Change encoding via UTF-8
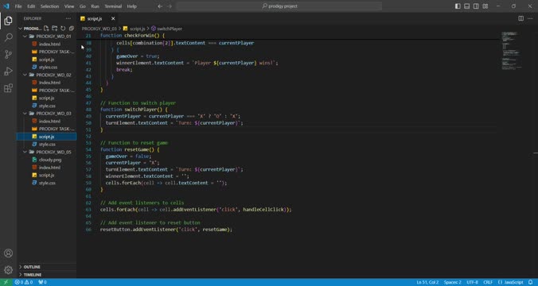The width and height of the screenshot is (538, 286). tap(472, 282)
